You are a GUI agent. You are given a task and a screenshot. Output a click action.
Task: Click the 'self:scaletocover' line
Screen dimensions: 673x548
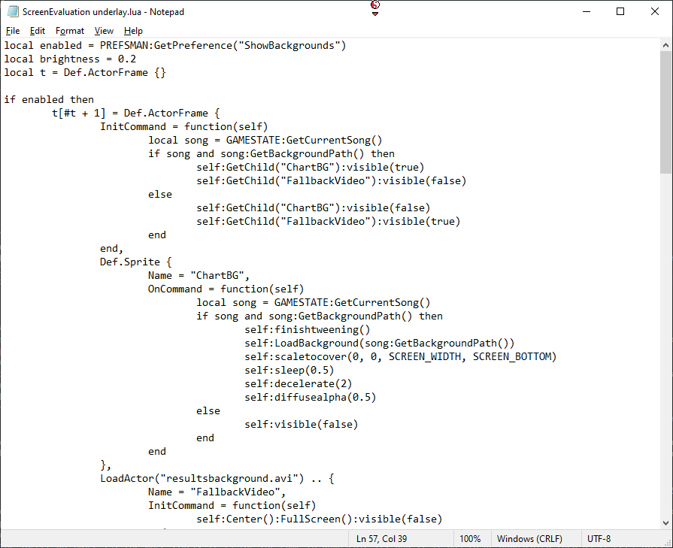(401, 356)
